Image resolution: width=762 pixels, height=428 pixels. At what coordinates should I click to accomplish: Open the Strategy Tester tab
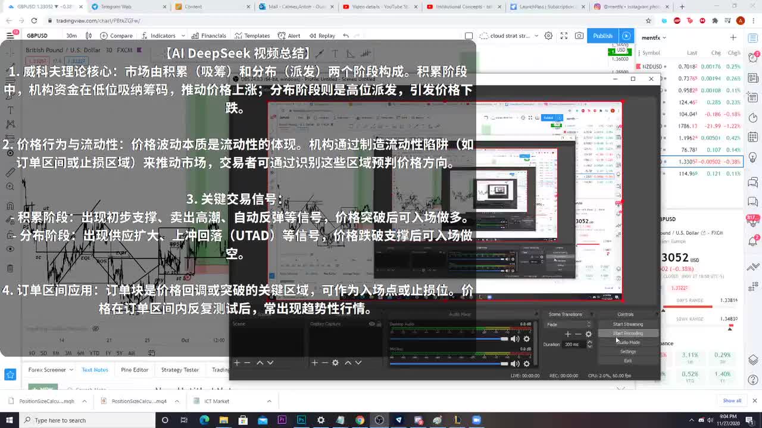click(x=180, y=370)
